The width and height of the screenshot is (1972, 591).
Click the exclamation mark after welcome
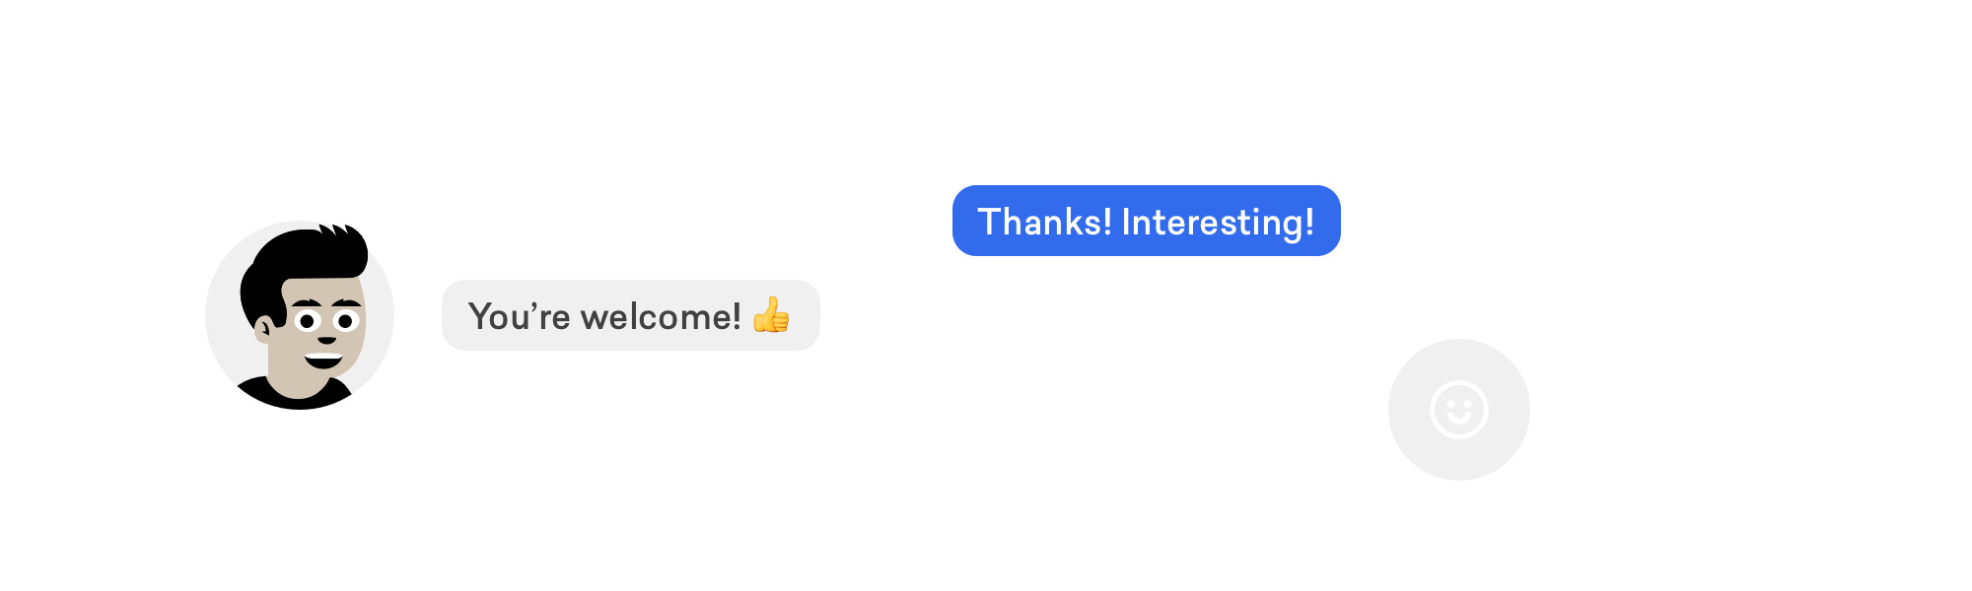tap(736, 316)
